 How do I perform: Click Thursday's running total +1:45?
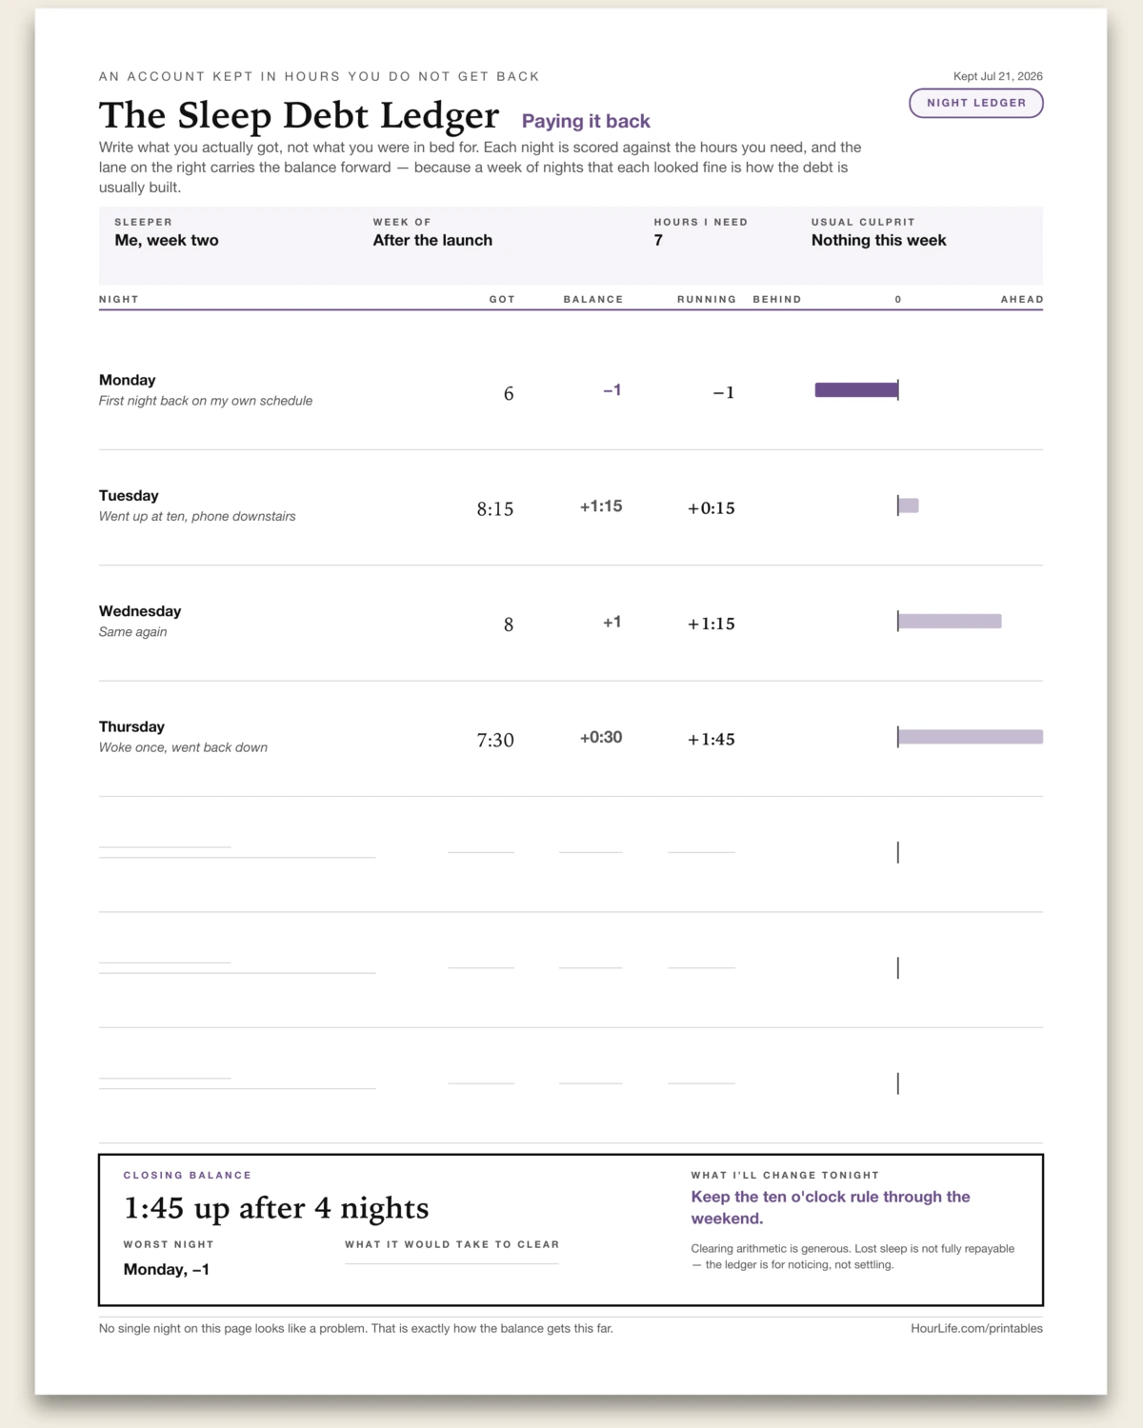[712, 740]
